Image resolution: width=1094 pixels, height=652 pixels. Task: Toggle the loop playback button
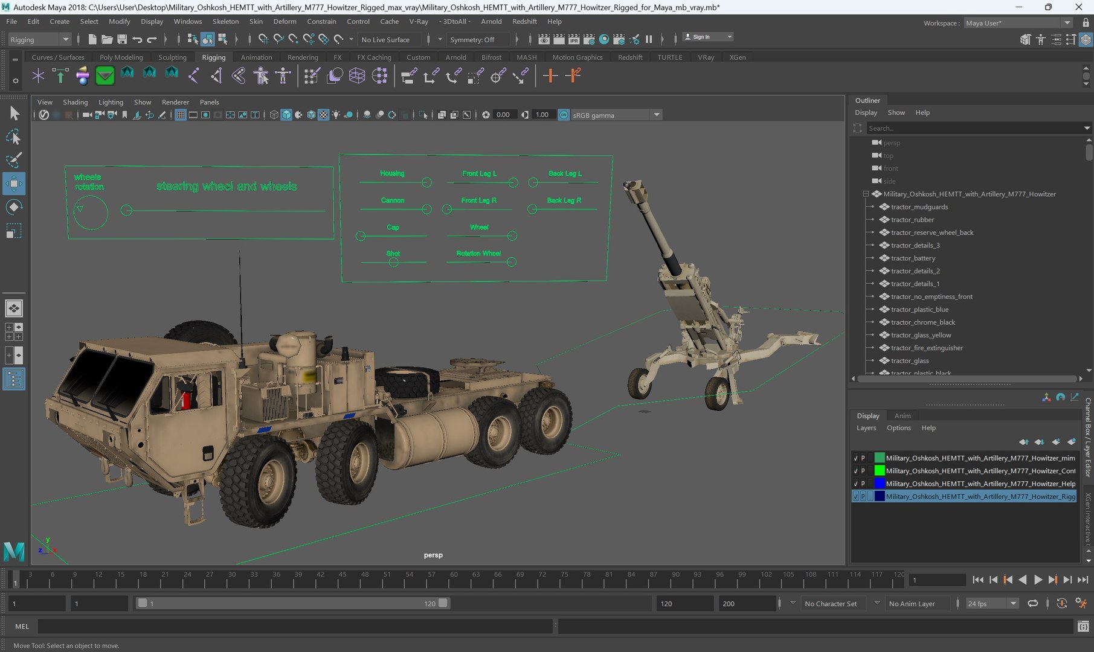[x=1033, y=603]
